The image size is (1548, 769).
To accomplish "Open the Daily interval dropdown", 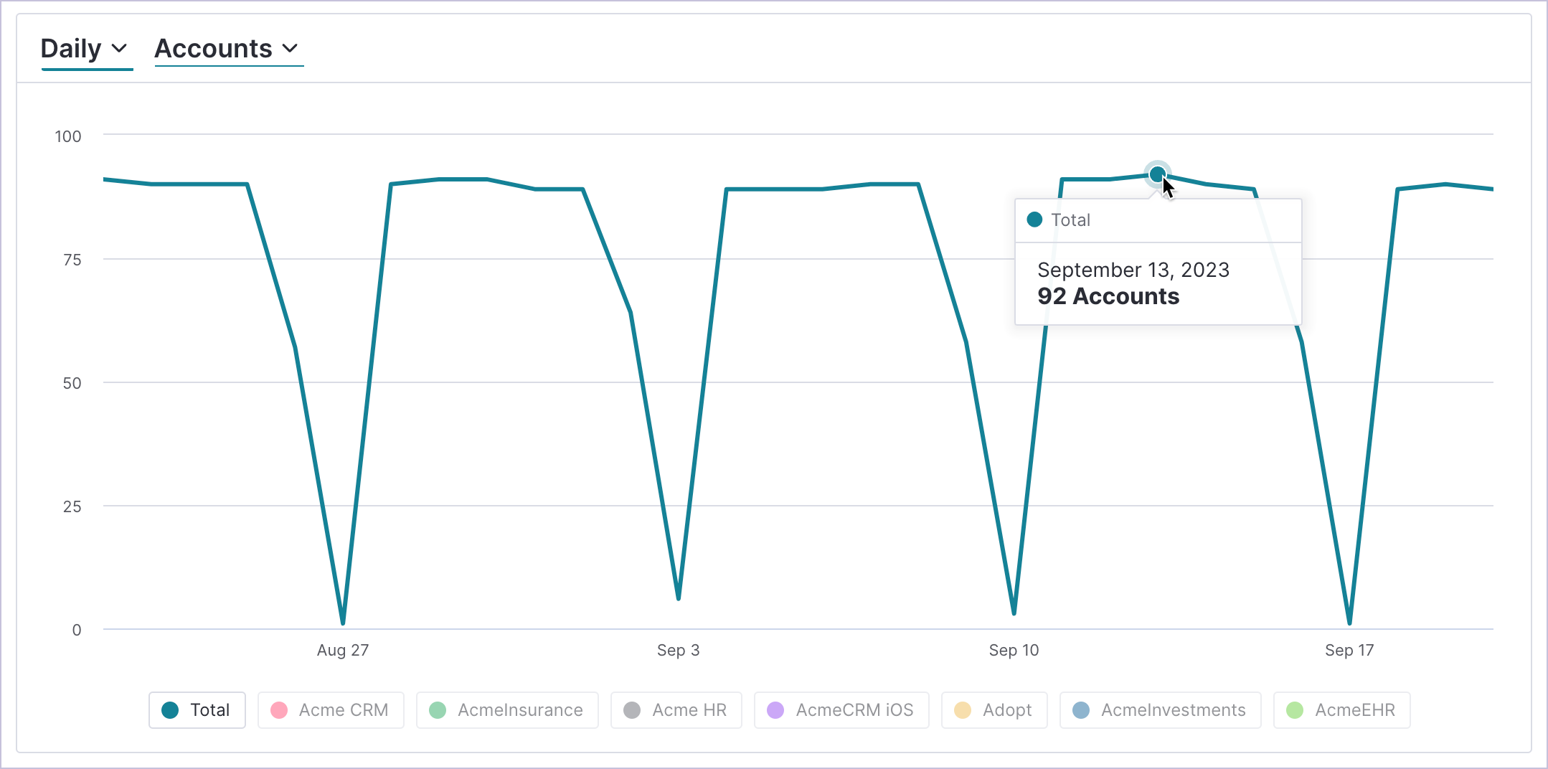I will coord(84,49).
